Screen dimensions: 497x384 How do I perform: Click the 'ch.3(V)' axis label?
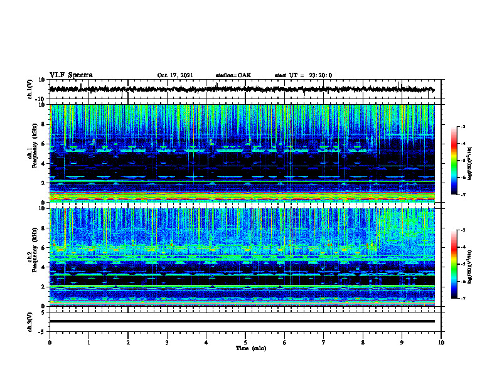tap(30, 322)
